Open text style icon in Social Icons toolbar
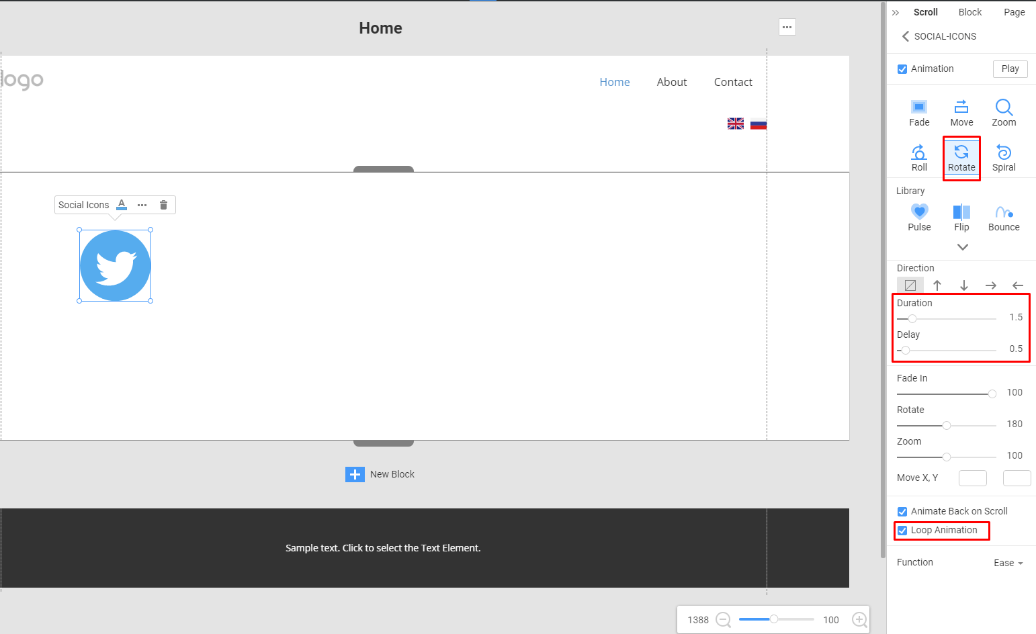The height and width of the screenshot is (634, 1036). (122, 205)
